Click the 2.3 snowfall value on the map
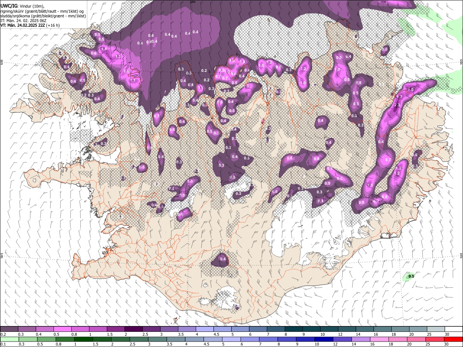 tap(397, 105)
